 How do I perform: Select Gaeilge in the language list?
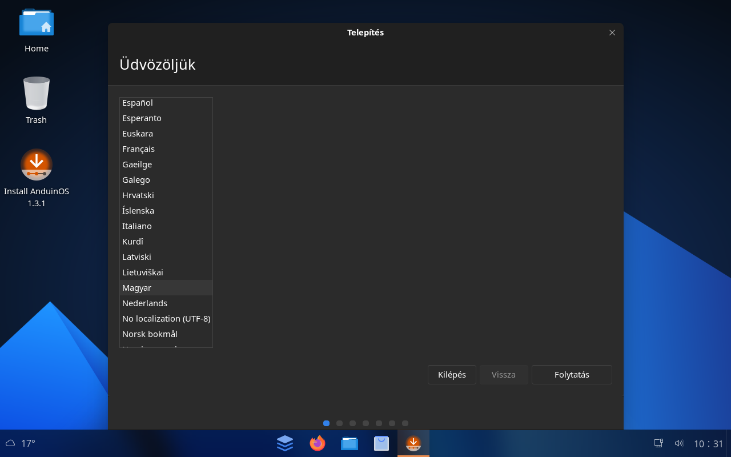point(166,165)
